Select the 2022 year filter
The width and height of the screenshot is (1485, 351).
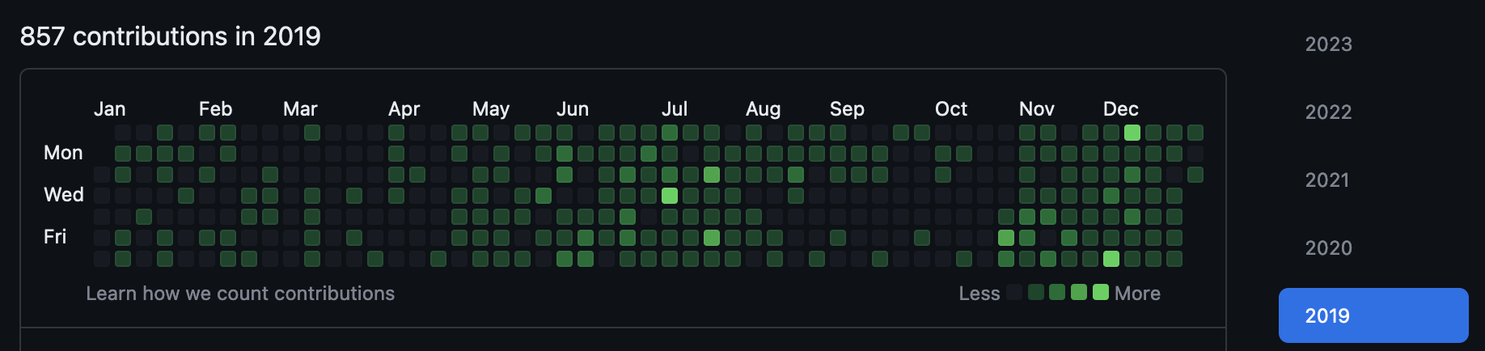[1328, 112]
